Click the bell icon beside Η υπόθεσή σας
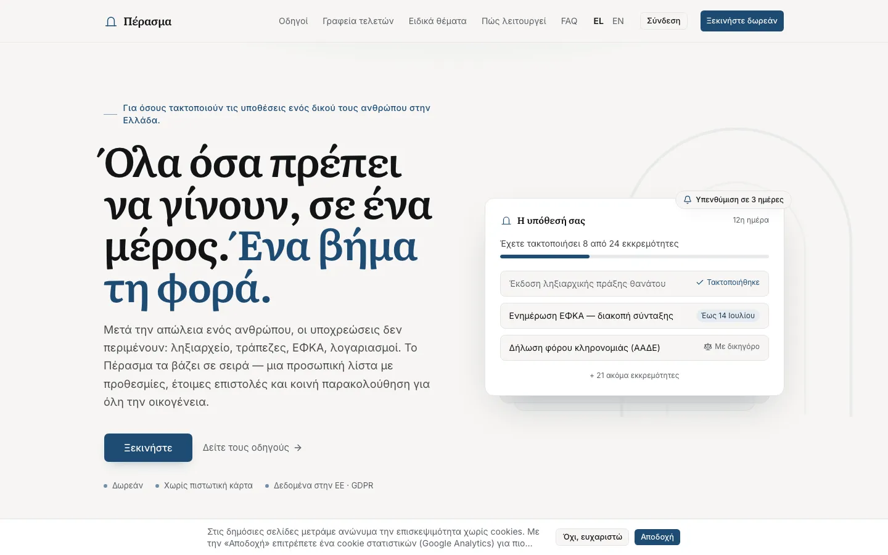This screenshot has width=888, height=555. 506,221
